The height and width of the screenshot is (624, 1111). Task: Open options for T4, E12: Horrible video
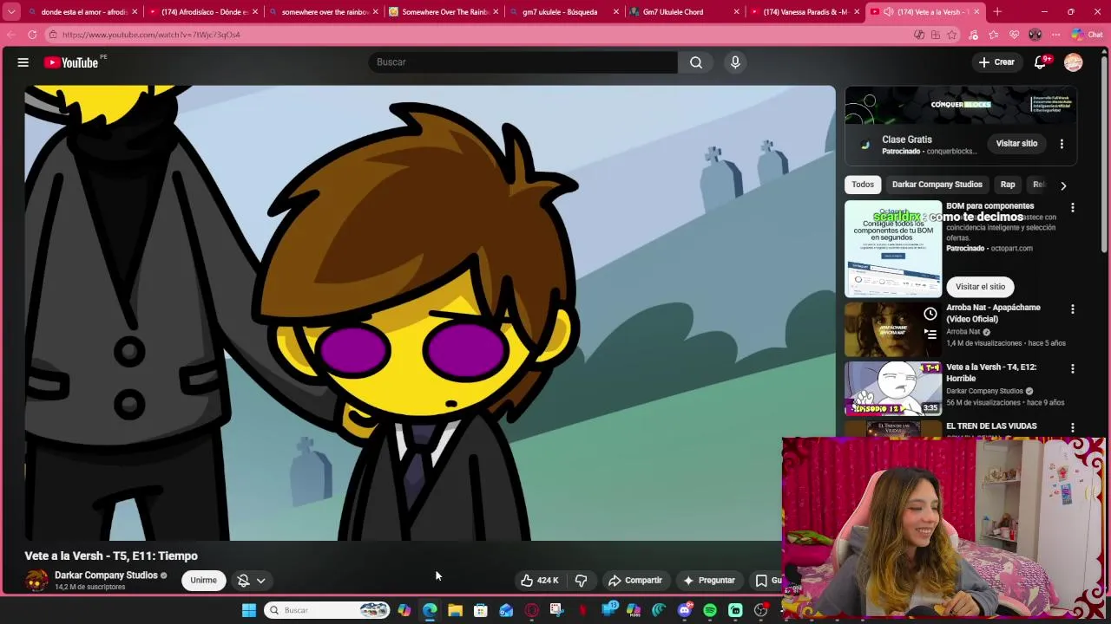(1073, 369)
